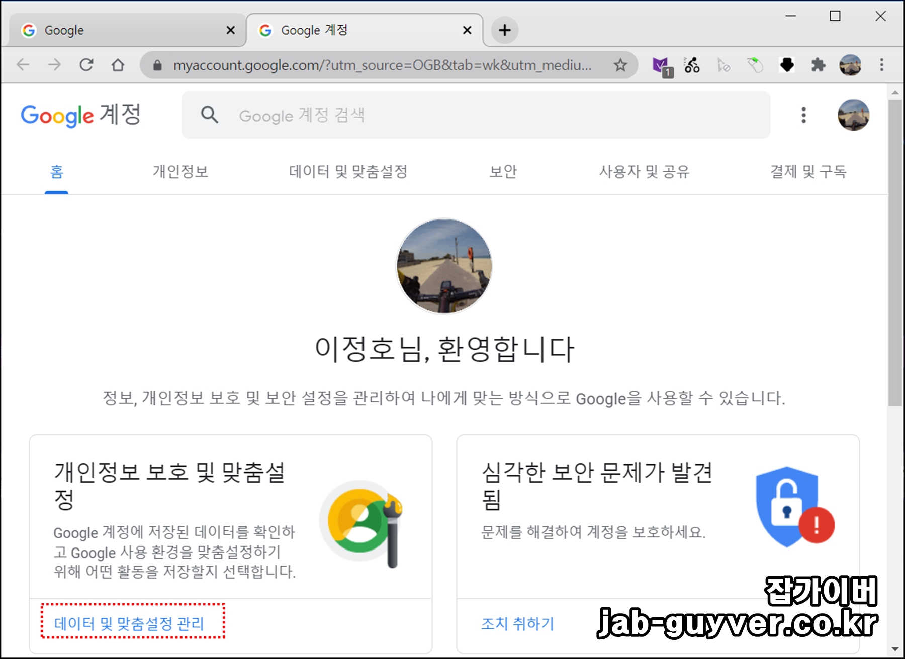Open the grey cursor extension icon
This screenshot has width=905, height=659.
(723, 65)
